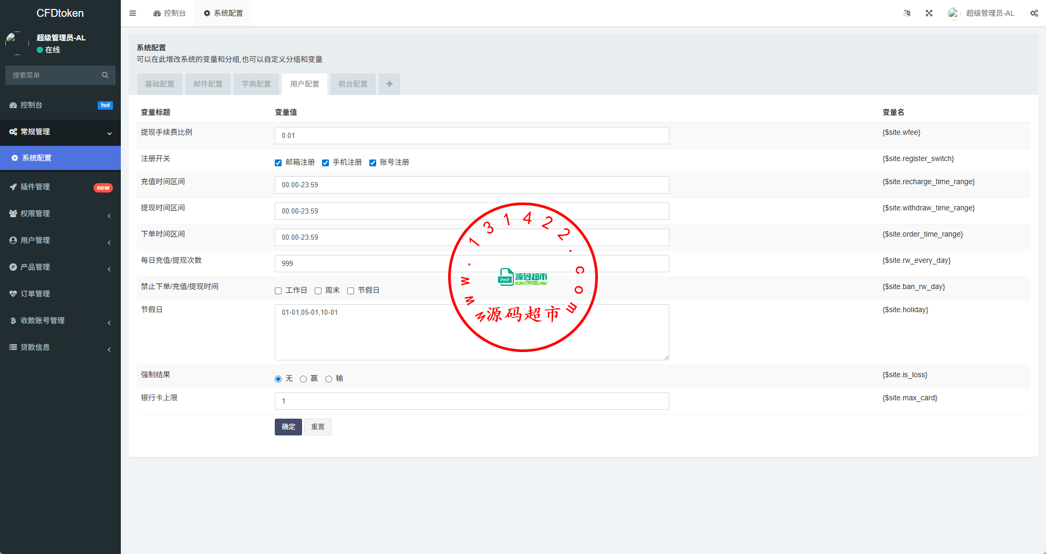Click the hamburger sidebar toggle icon
The height and width of the screenshot is (554, 1046).
coord(132,13)
